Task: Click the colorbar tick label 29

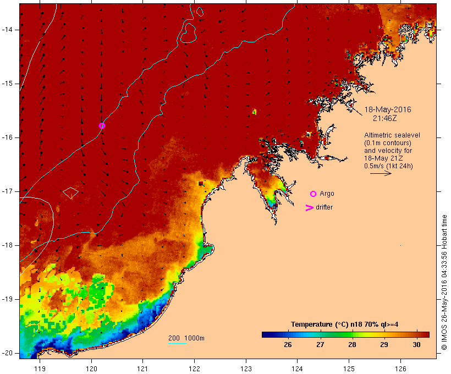Action: 384,345
